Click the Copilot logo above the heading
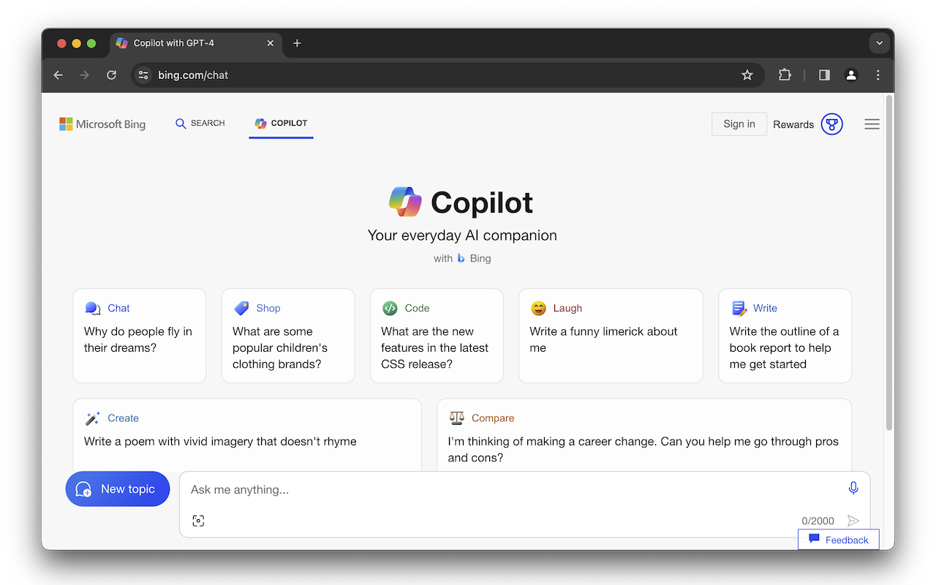Screen dimensions: 936x585 (404, 201)
